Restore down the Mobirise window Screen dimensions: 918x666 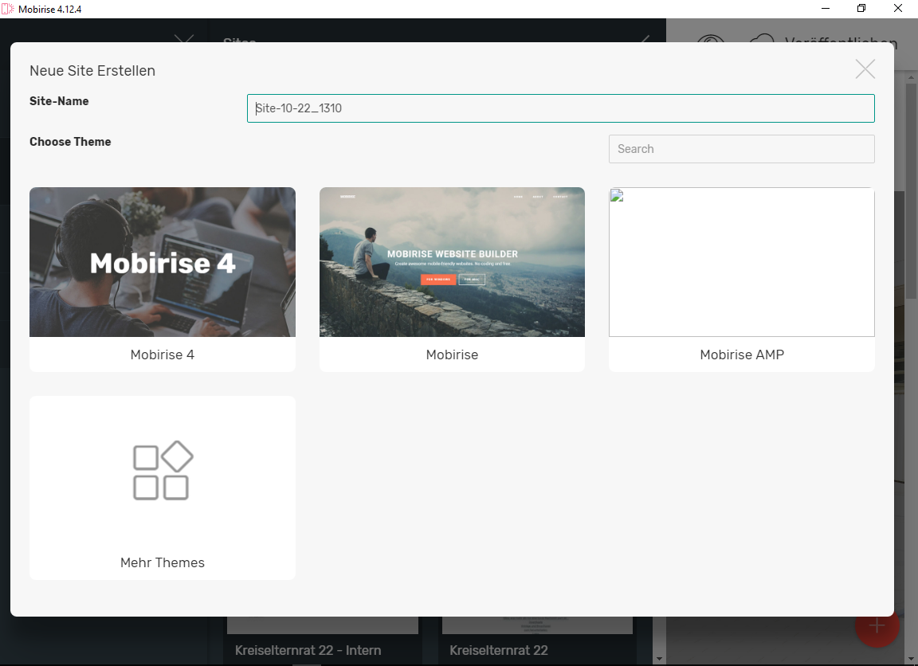[x=861, y=9]
